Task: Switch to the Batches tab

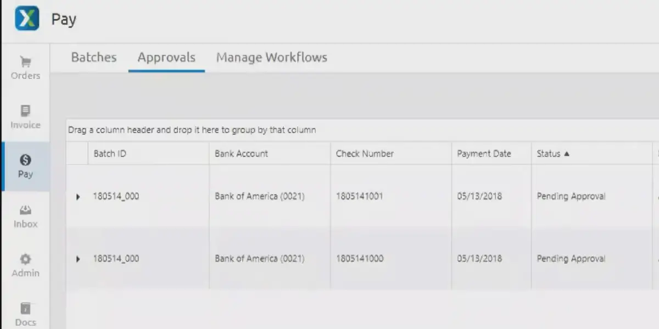Action: pyautogui.click(x=94, y=57)
